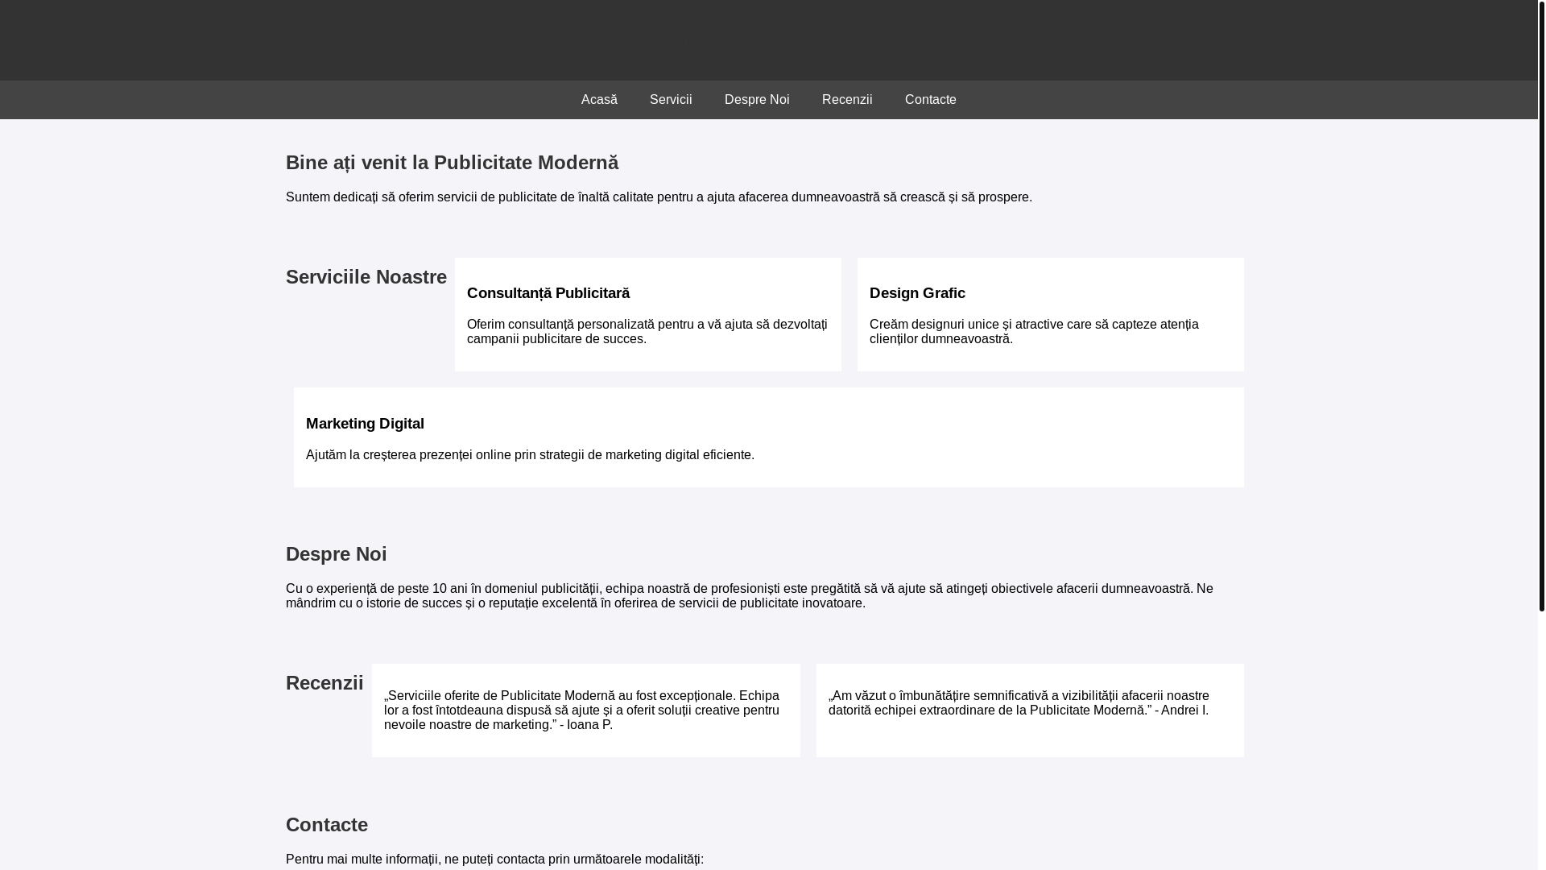Select Despre Noi in the top menu

pyautogui.click(x=757, y=100)
